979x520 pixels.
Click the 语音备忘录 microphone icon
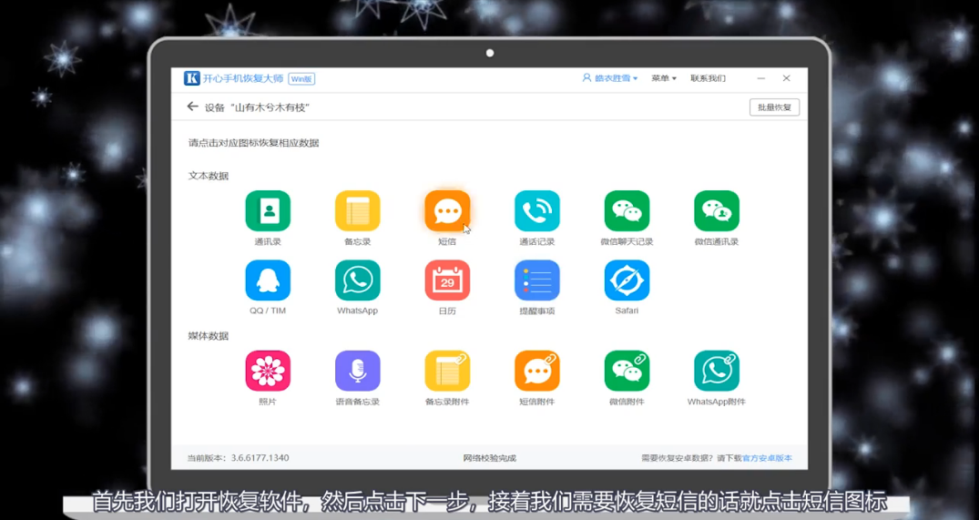[358, 371]
